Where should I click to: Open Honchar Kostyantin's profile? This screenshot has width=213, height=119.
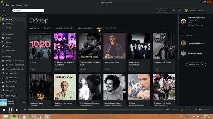[193, 43]
